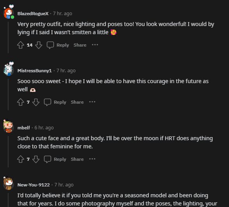229x207 pixels.
Task: Upvote MistressBunny1's comment
Action: click(x=21, y=102)
